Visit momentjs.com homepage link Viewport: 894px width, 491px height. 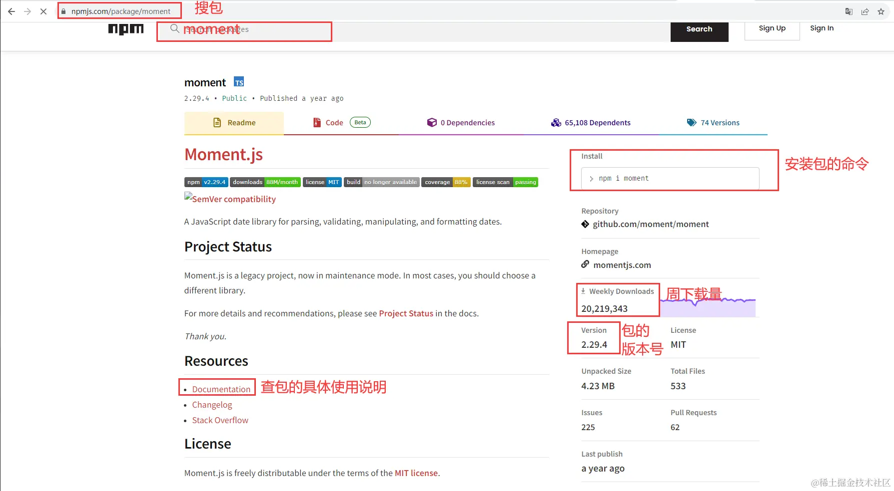pos(622,265)
